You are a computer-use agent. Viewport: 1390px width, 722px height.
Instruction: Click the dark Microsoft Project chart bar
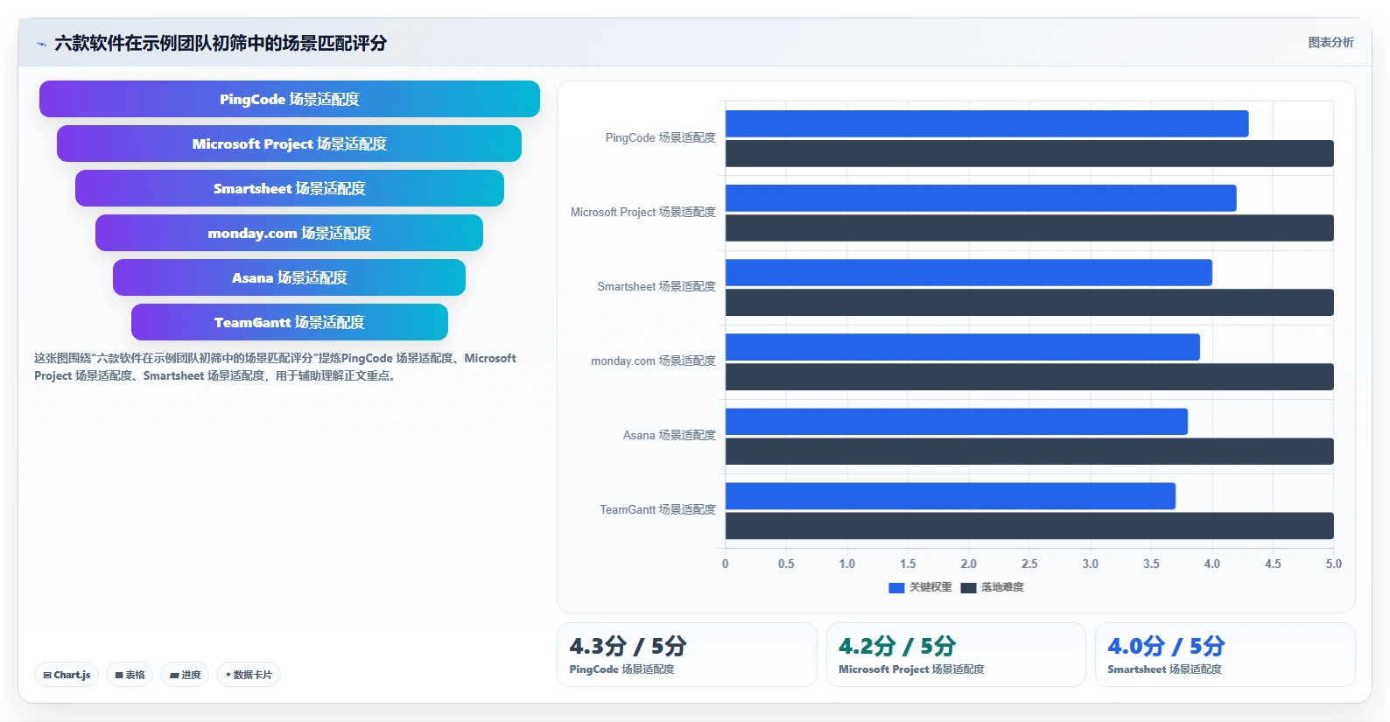[x=1029, y=228]
